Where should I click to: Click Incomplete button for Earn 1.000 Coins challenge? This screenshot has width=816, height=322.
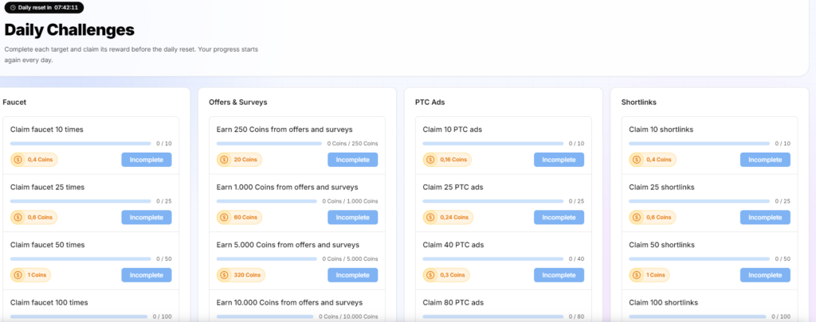click(353, 218)
